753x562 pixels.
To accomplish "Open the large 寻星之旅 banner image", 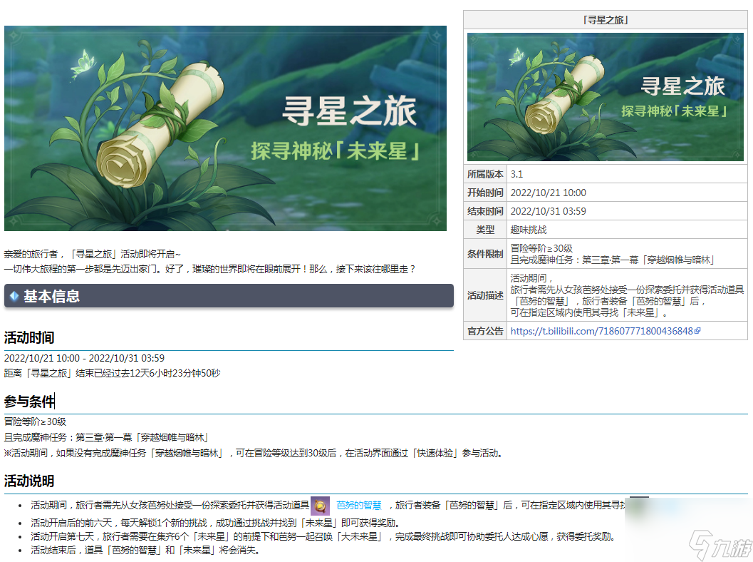I will (225, 128).
